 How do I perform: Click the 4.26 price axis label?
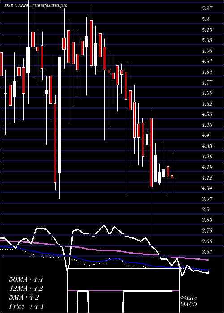207,156
